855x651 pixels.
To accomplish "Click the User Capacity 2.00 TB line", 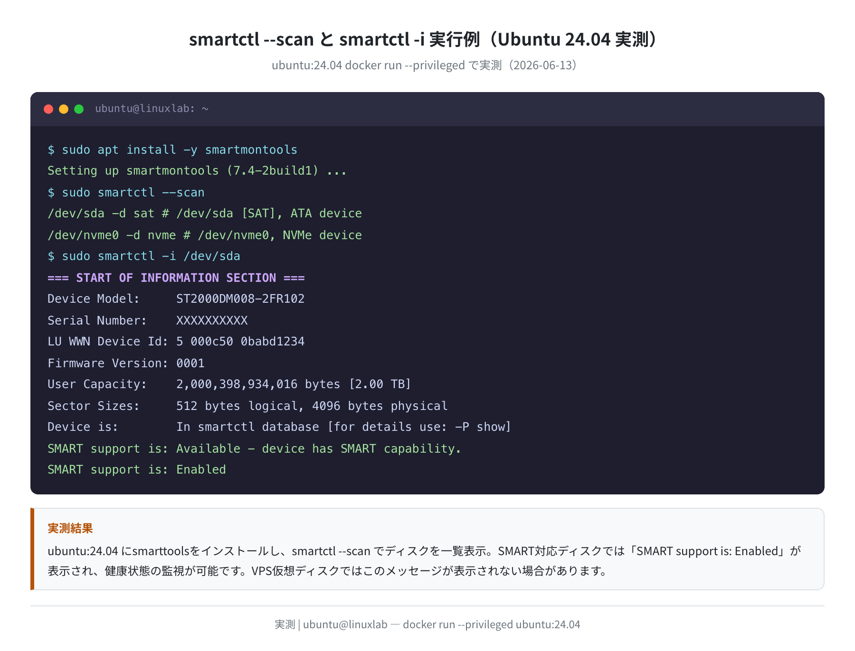I will click(229, 384).
